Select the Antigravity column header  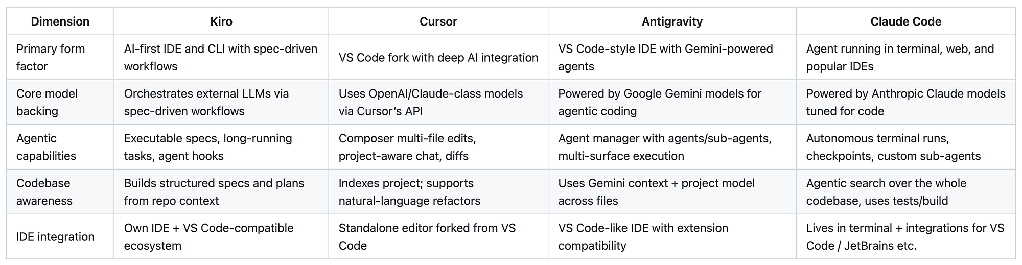672,21
